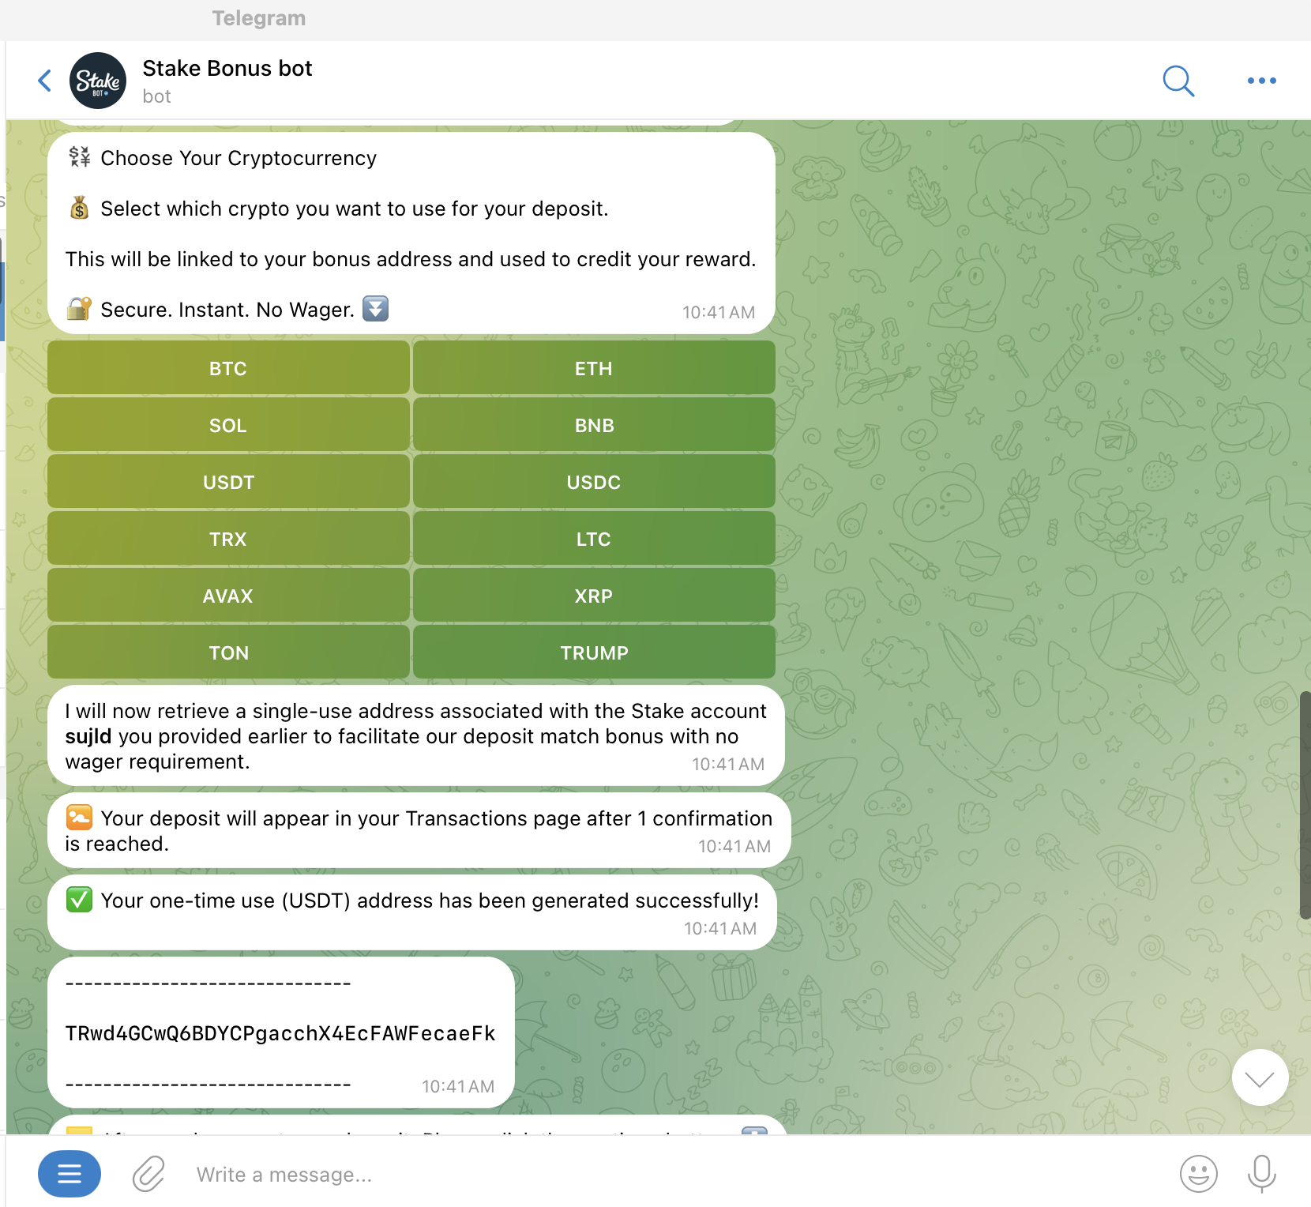The width and height of the screenshot is (1311, 1207).
Task: Pick the TRX cryptocurrency button
Action: 228,539
